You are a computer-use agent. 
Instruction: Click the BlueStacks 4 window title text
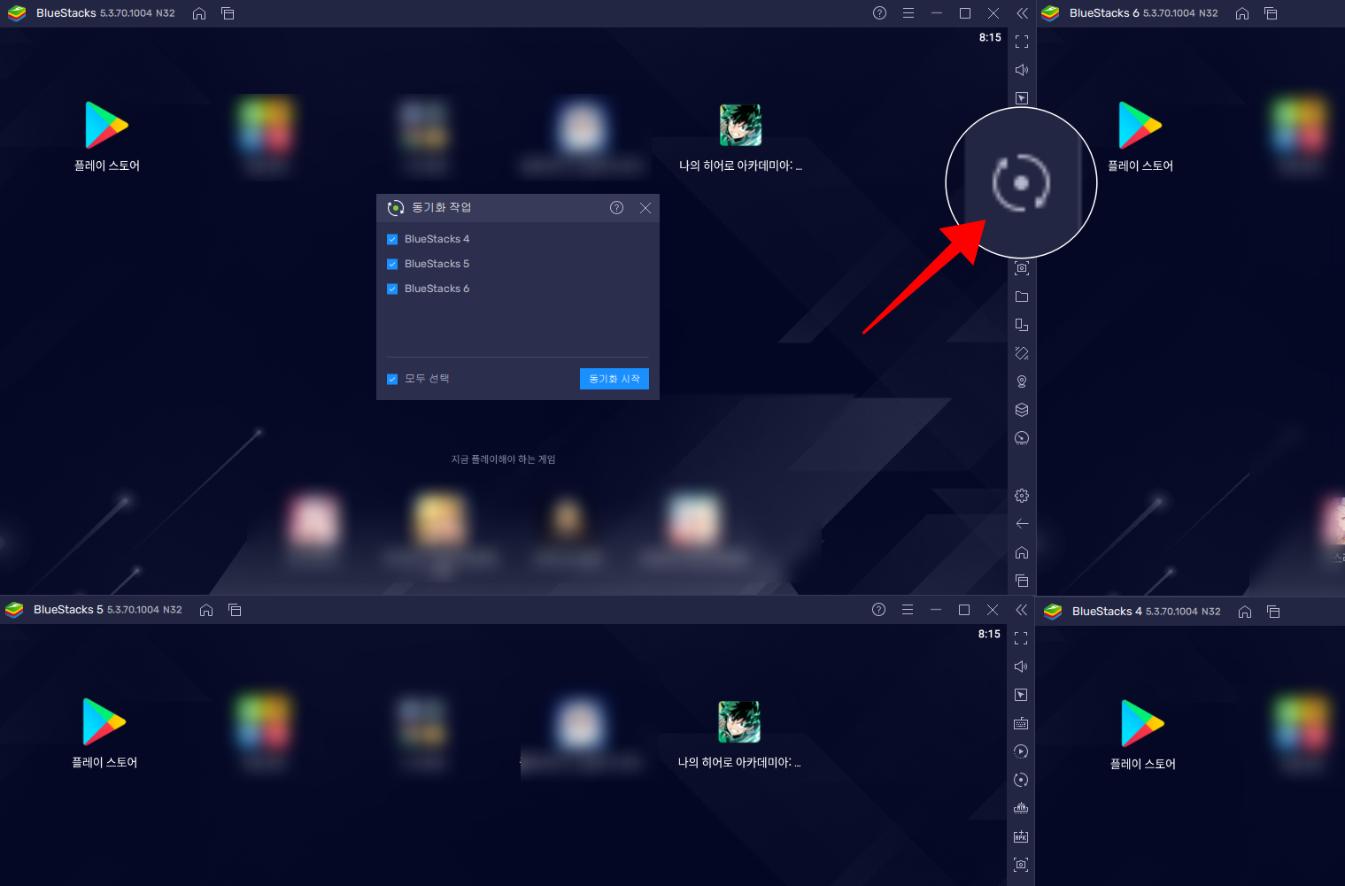click(1107, 612)
